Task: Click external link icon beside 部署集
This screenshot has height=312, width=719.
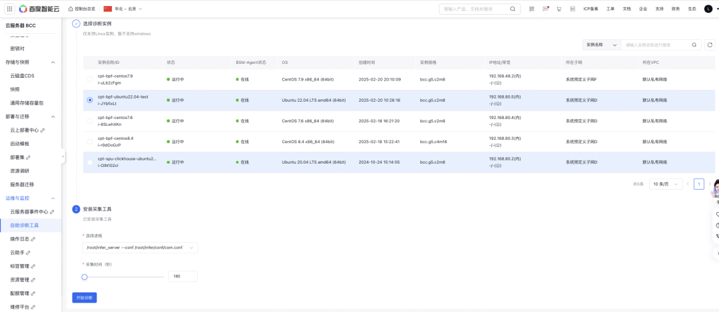Action: pyautogui.click(x=29, y=158)
